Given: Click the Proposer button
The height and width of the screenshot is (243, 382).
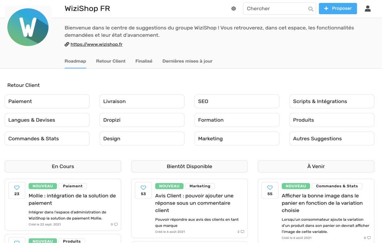Looking at the screenshot, I should 338,8.
